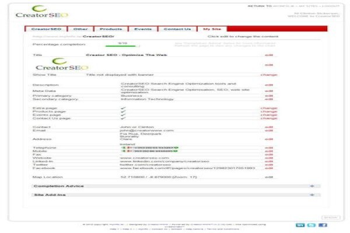
Task: Open the Other tab
Action: click(80, 29)
